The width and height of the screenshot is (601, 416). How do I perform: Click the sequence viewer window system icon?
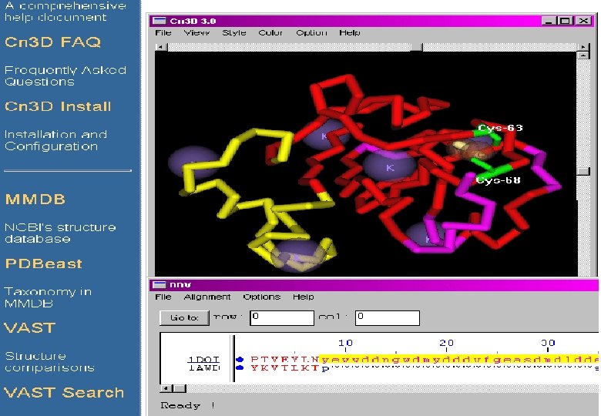point(159,284)
